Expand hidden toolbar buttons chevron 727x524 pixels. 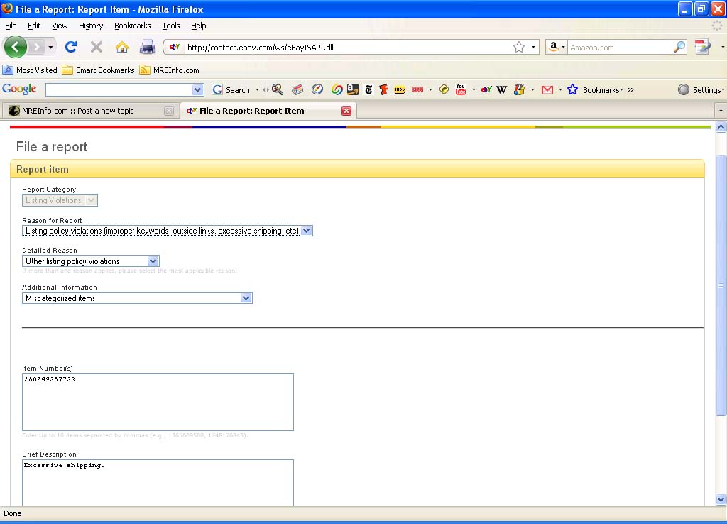pyautogui.click(x=630, y=90)
